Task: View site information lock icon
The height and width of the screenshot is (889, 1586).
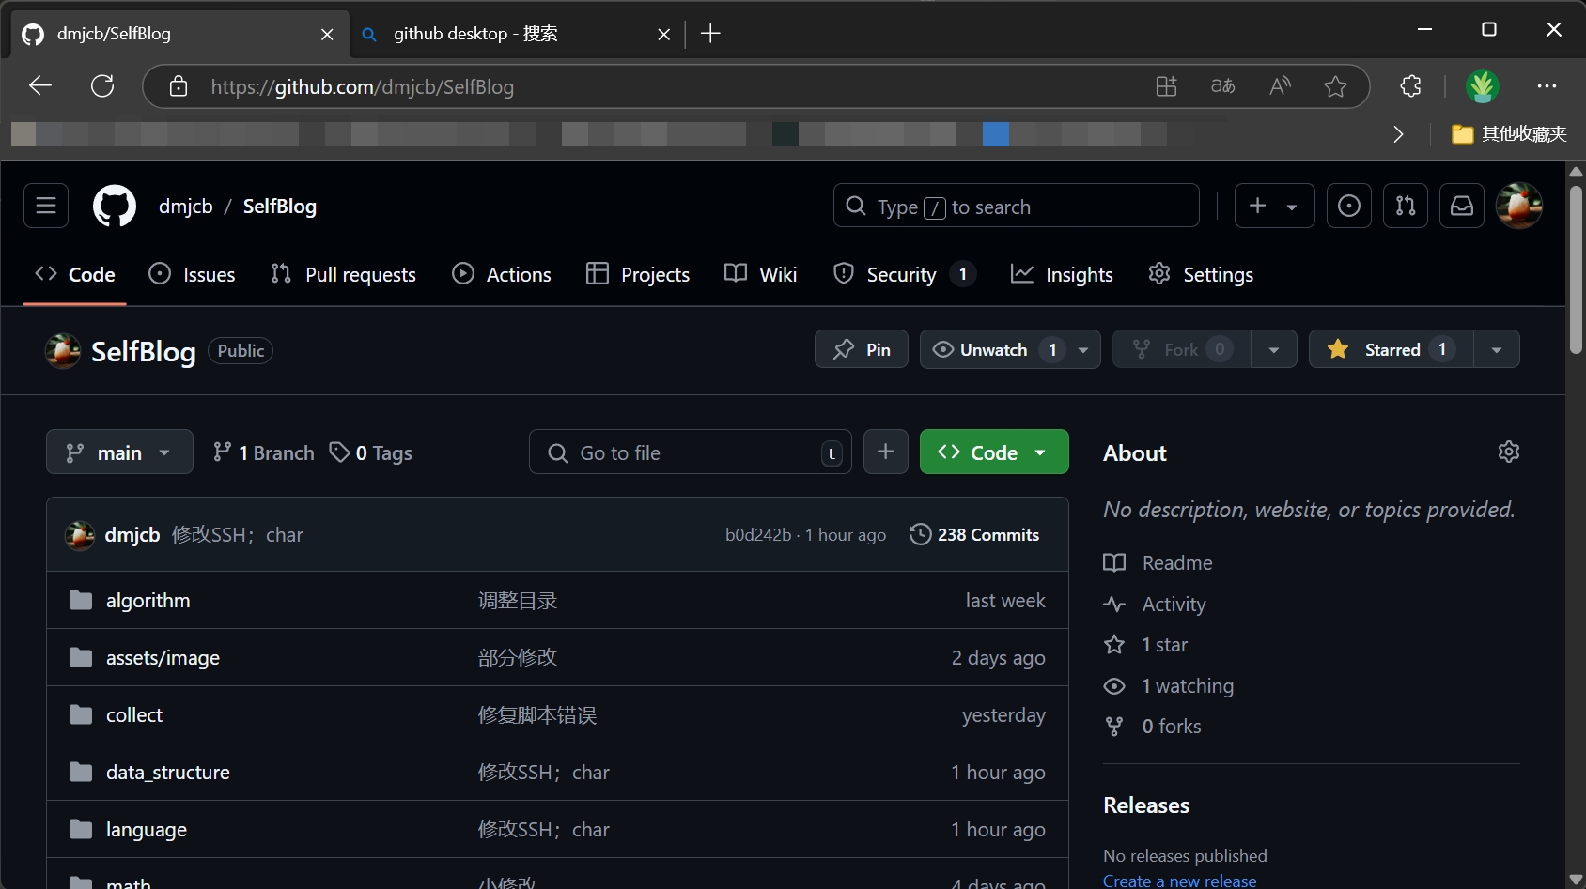Action: [178, 86]
